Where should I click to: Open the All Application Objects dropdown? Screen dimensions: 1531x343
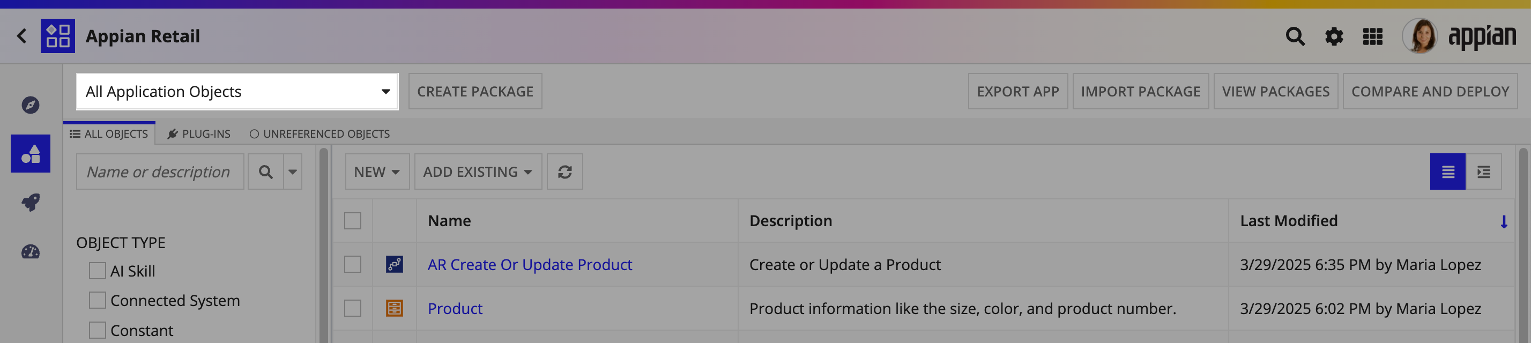[x=237, y=92]
